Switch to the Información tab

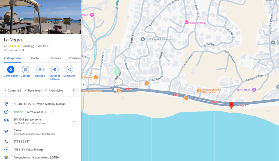pos(75,58)
